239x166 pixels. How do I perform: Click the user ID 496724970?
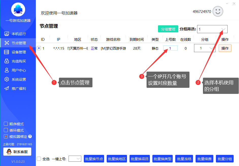click(x=202, y=12)
